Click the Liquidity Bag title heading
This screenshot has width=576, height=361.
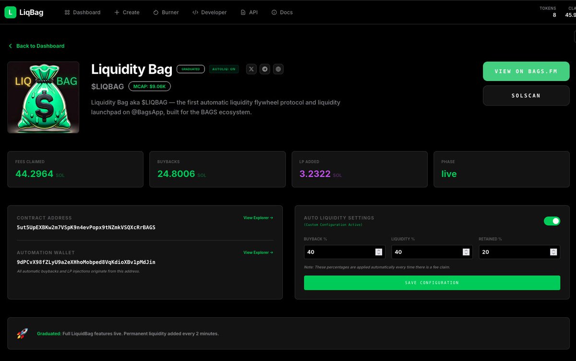(132, 69)
